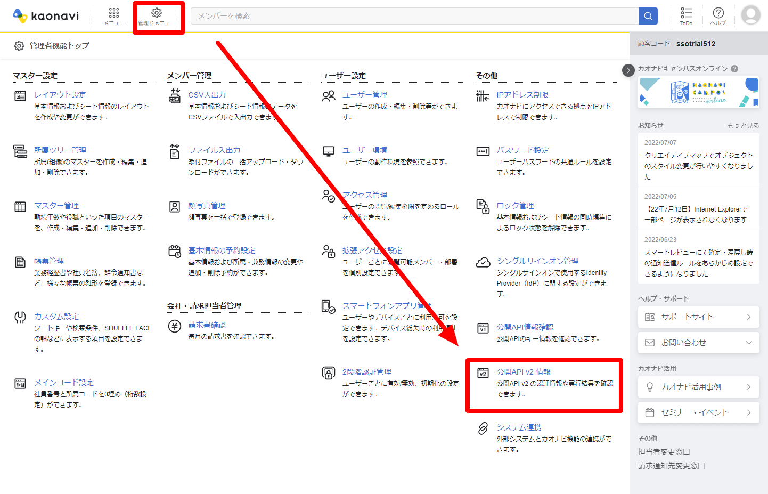768x494 pixels.
Task: Open the 公開API情報確認 link
Action: coord(525,327)
